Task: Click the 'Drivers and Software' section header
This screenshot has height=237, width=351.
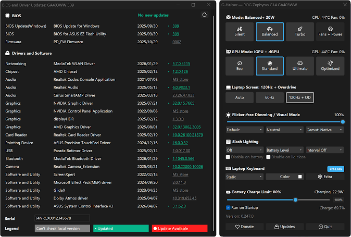Action: click(x=32, y=53)
